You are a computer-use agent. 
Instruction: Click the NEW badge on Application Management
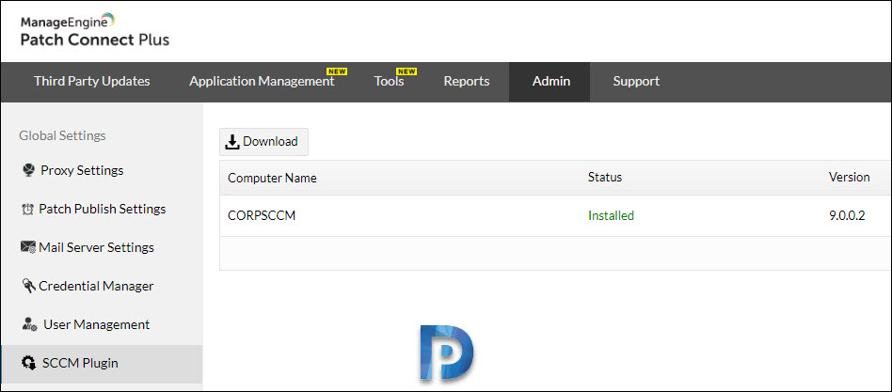pyautogui.click(x=337, y=71)
